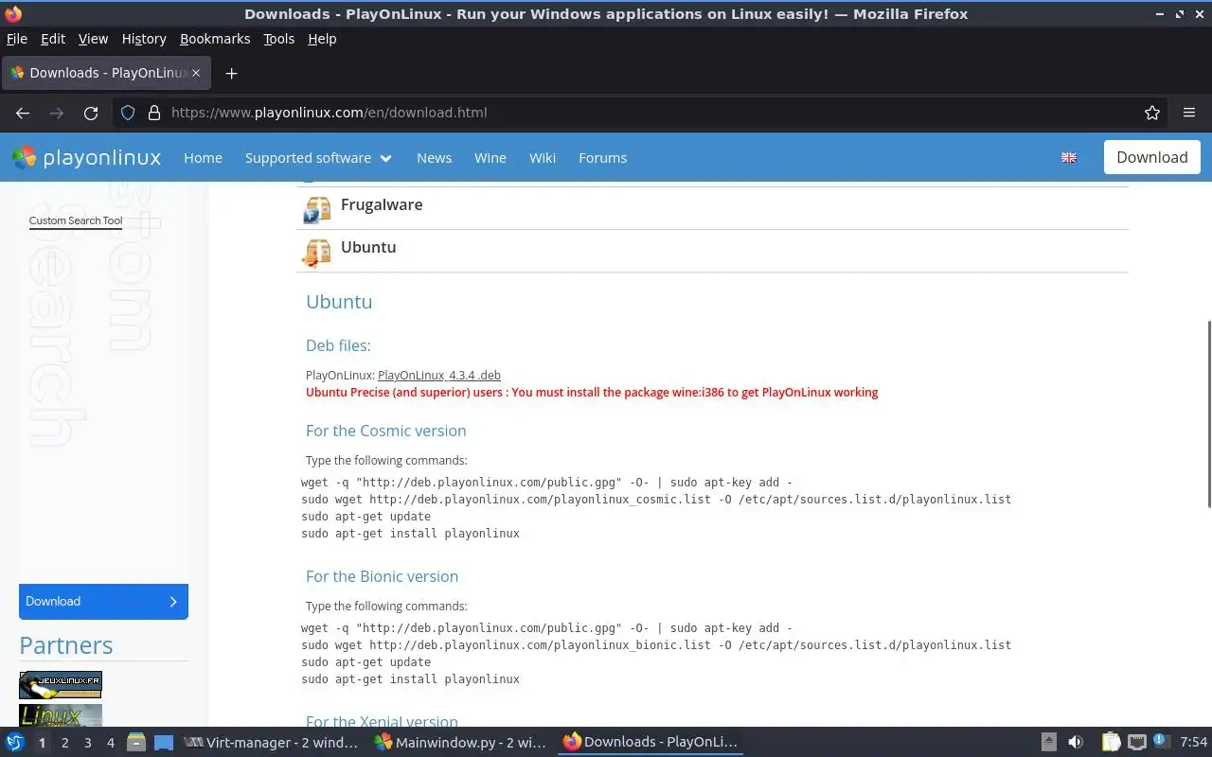Switch to workspace 1
Viewport: 1212px width, 757px height.
tap(42, 743)
